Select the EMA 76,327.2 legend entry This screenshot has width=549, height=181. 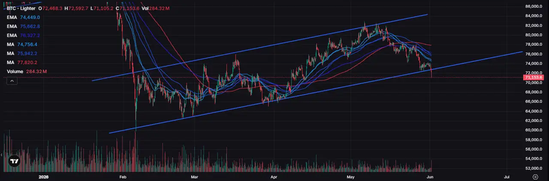(23, 35)
